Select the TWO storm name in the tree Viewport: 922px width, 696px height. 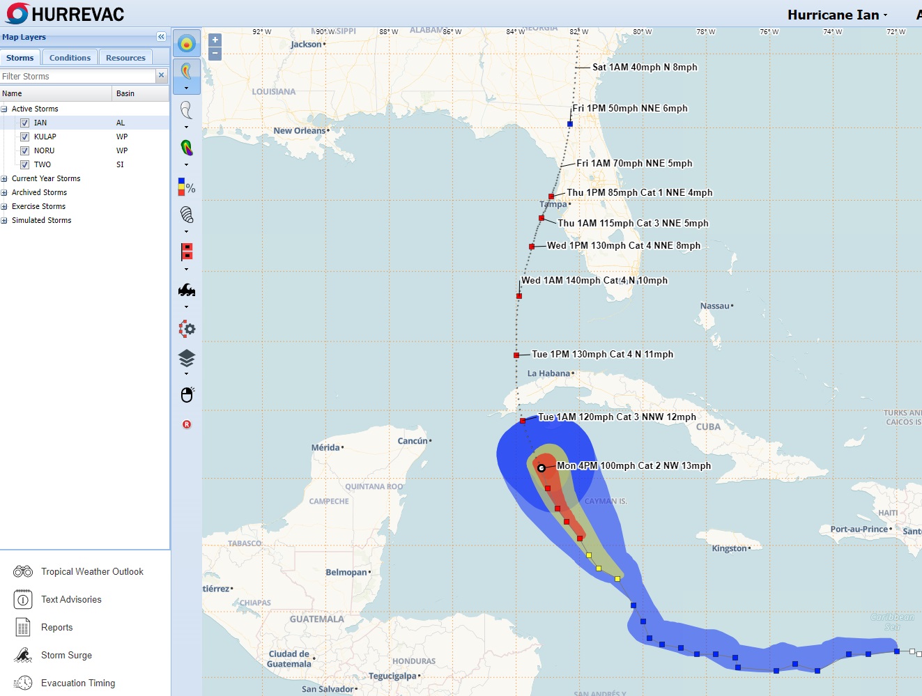click(x=43, y=164)
